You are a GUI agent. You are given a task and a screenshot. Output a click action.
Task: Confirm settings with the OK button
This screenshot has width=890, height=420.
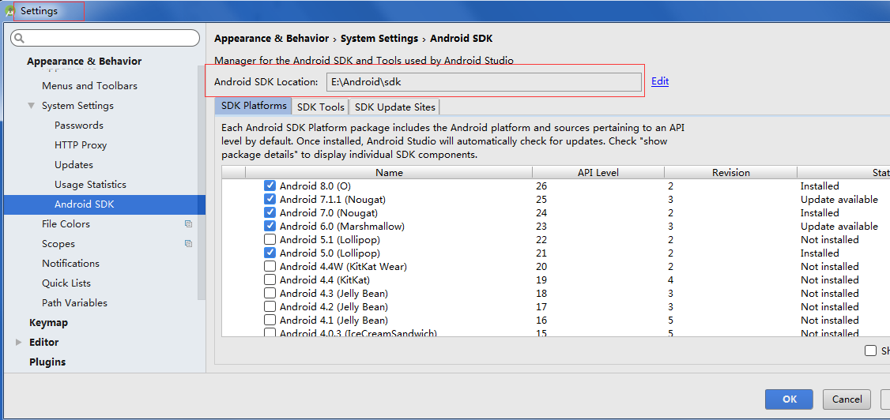(x=789, y=399)
